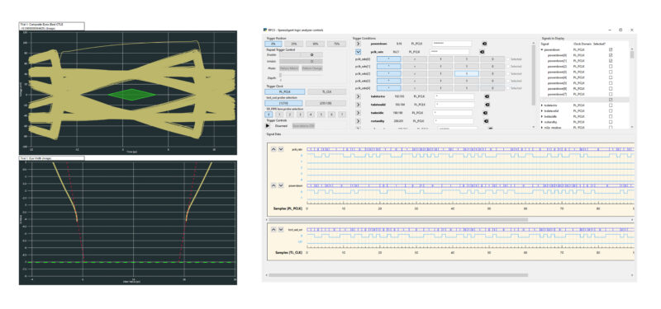Uncheck the powerdown[0] Selected checkbox

tap(611, 55)
